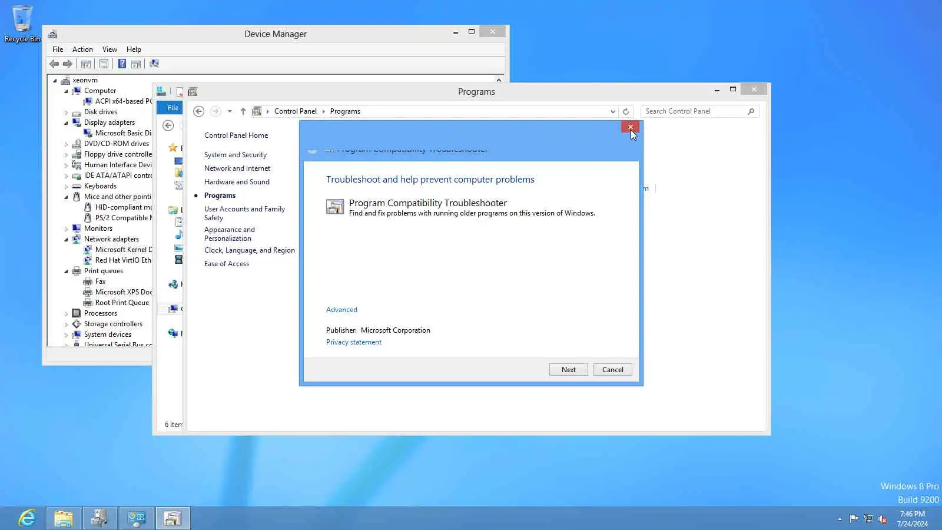
Task: Select the Keyboards device icon
Action: point(77,186)
